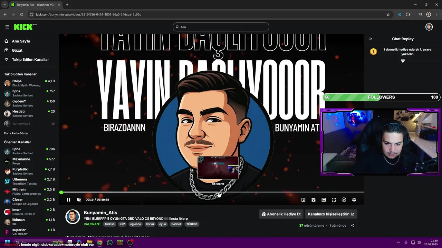Collapse the Chat Replay panel with the arrow icon
Screen dimensions: 442x248
click(x=371, y=39)
